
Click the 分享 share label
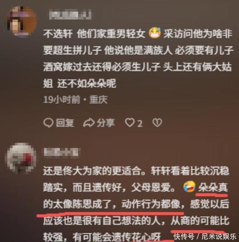(x=106, y=123)
